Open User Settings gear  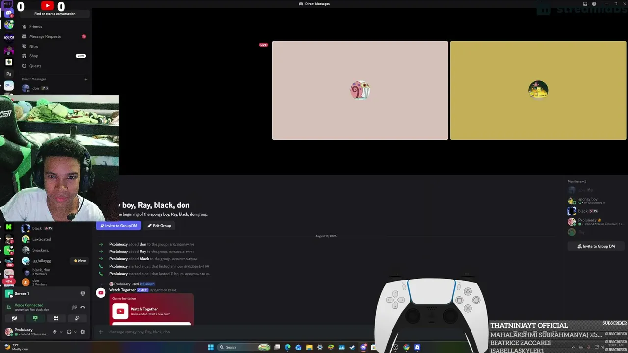(x=83, y=332)
